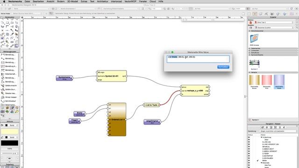299x168 pixels.
Task: Select the Breite input node
Action: click(79, 114)
